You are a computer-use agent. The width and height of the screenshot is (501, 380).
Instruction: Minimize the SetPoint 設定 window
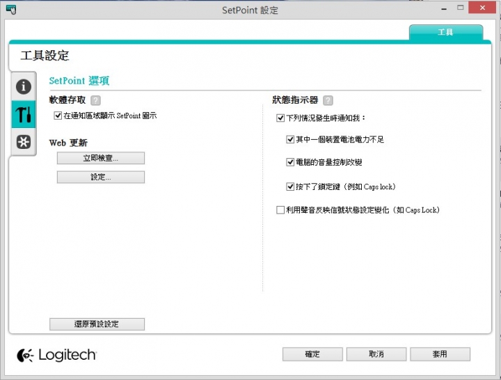tap(444, 8)
